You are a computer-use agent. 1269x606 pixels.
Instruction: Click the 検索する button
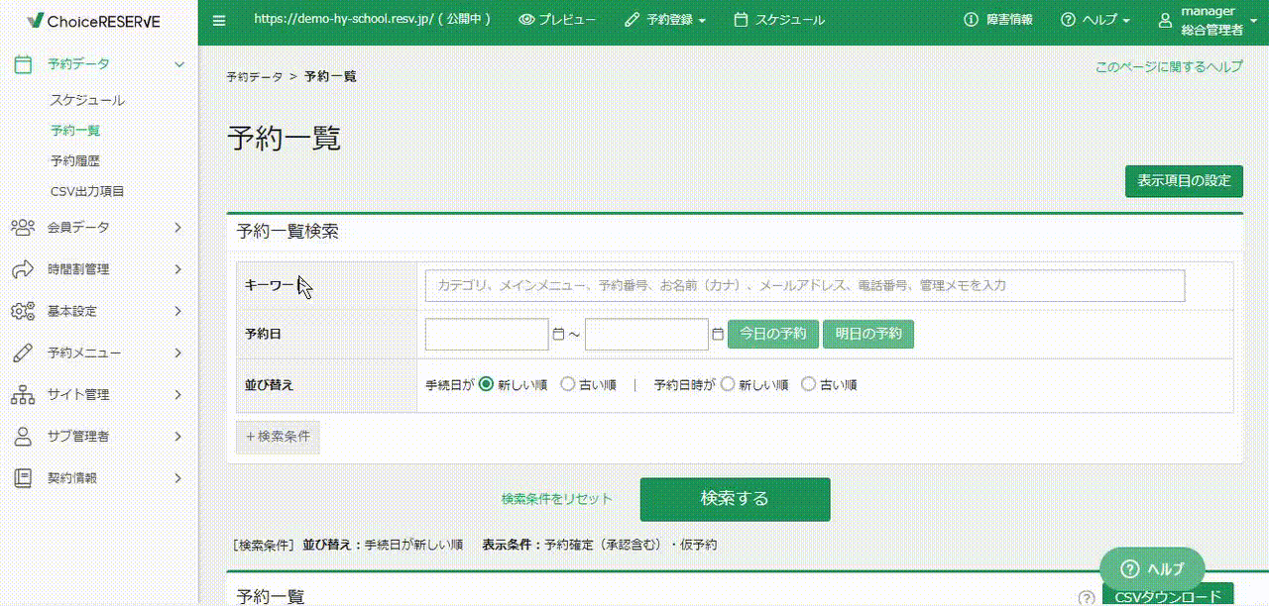point(735,499)
